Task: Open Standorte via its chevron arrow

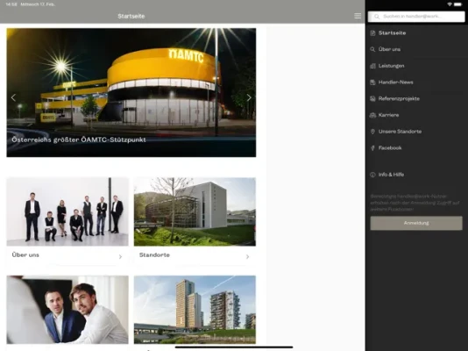Action: tap(247, 256)
